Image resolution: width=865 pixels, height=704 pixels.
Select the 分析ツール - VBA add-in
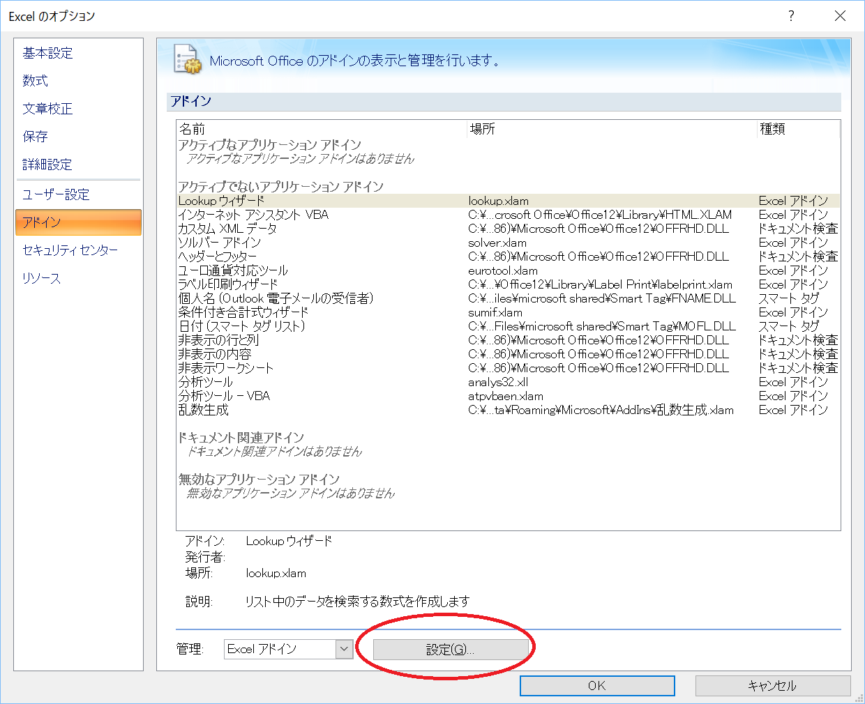(x=509, y=396)
